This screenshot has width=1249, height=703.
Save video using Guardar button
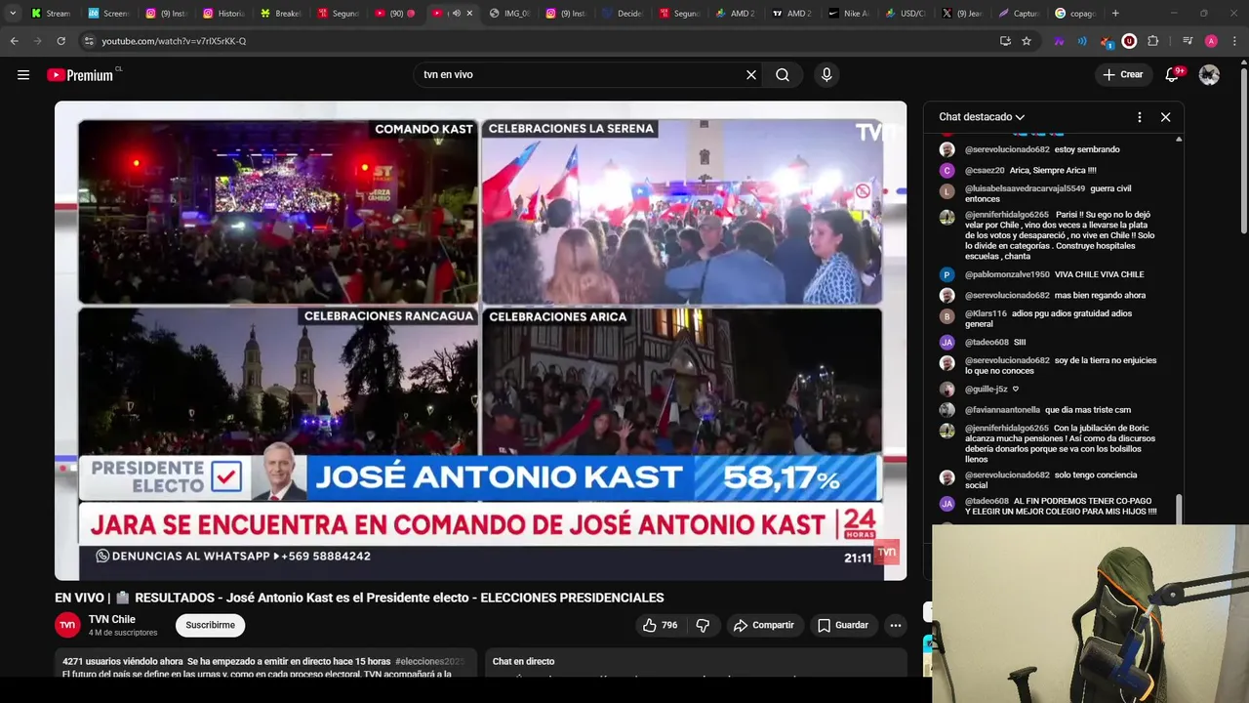point(843,625)
